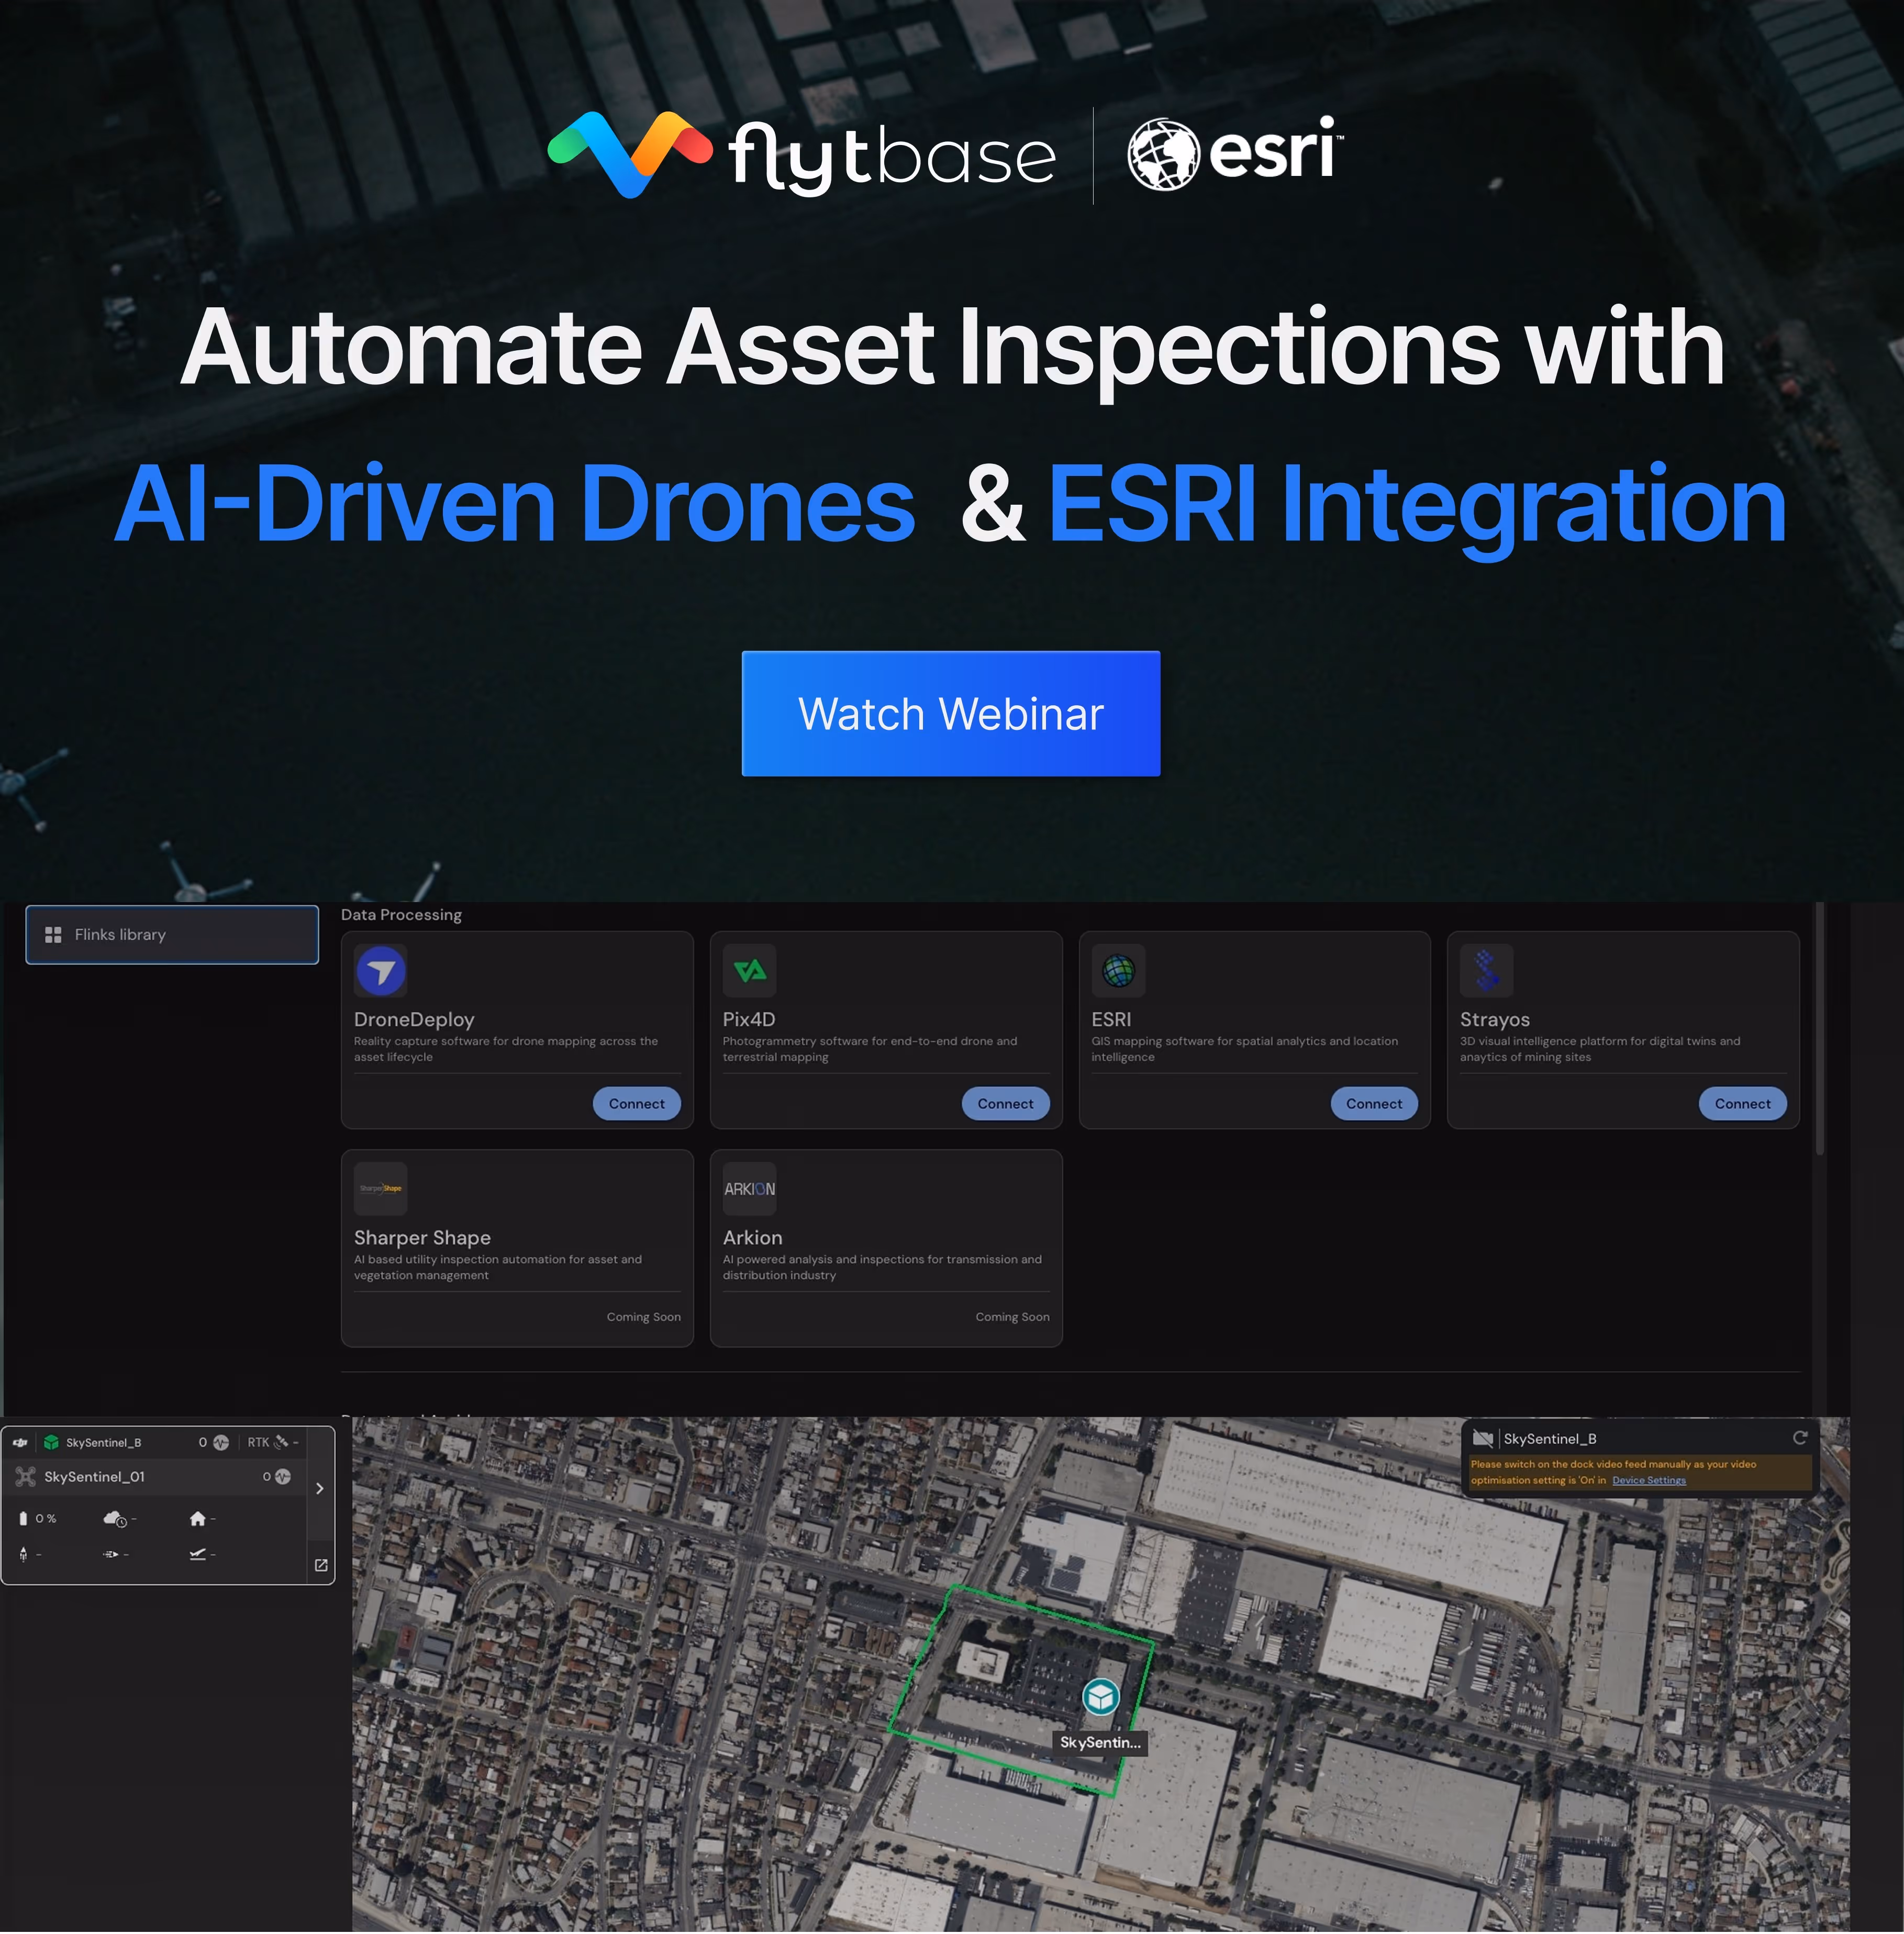The image size is (1904, 1934).
Task: Click the disabled camera icon on video panel
Action: click(x=1483, y=1438)
